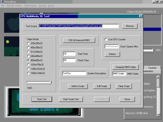Restore the VirtualRay main window
Screen dimensions: 163x122
157,2
